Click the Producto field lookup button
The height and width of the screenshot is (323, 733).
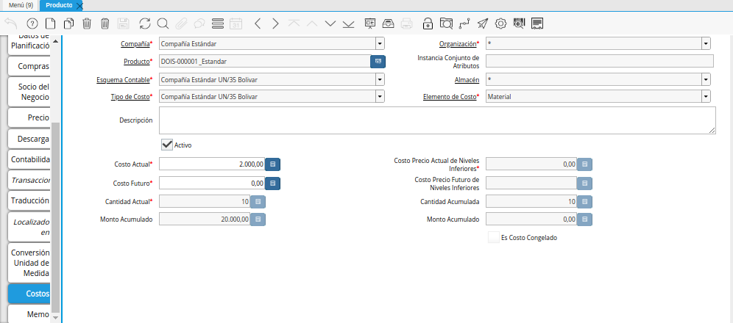coord(378,61)
